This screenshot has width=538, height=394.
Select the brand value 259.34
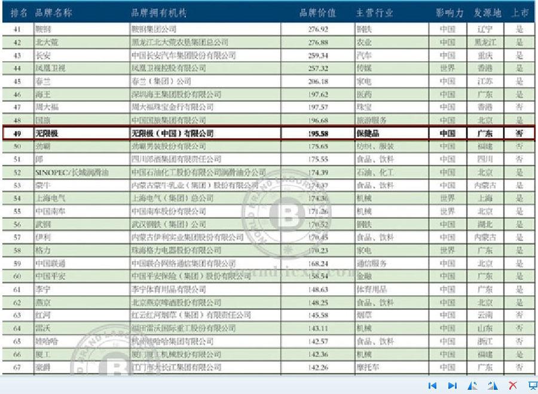[318, 55]
